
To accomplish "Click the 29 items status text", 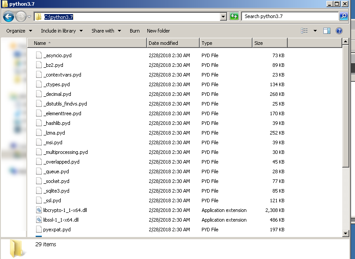I will [x=45, y=244].
